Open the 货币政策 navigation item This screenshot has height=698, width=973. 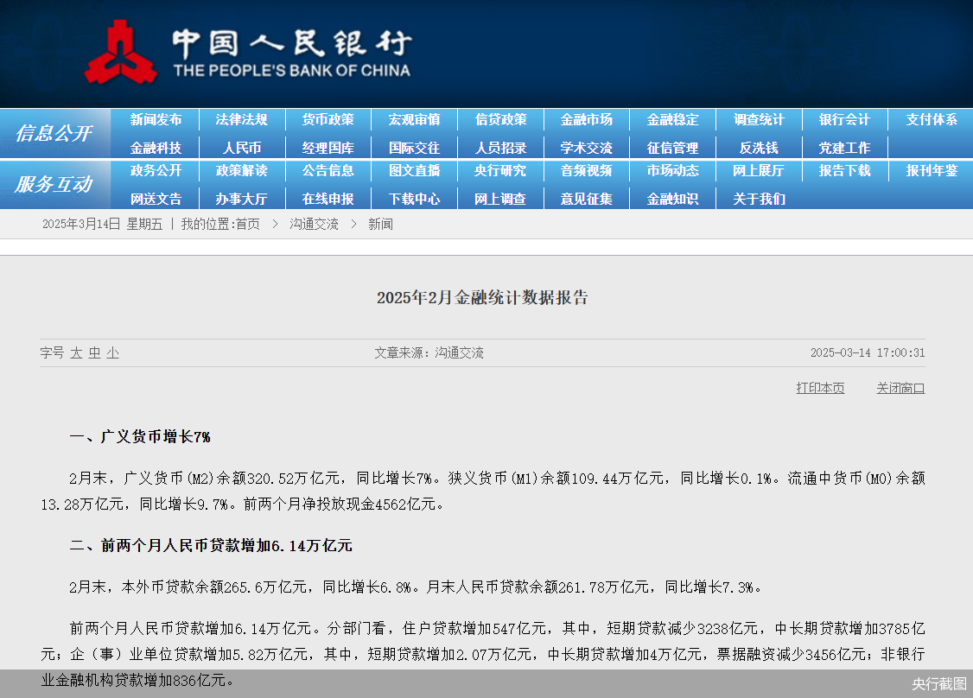pos(328,120)
